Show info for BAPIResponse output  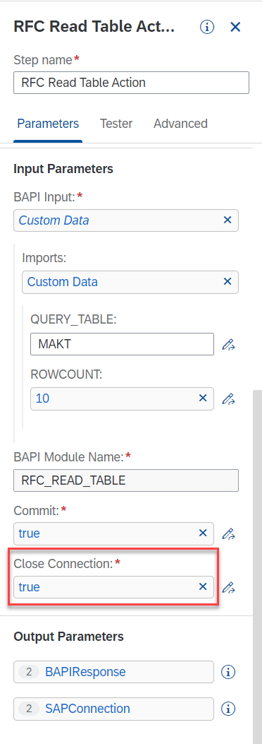point(228,672)
